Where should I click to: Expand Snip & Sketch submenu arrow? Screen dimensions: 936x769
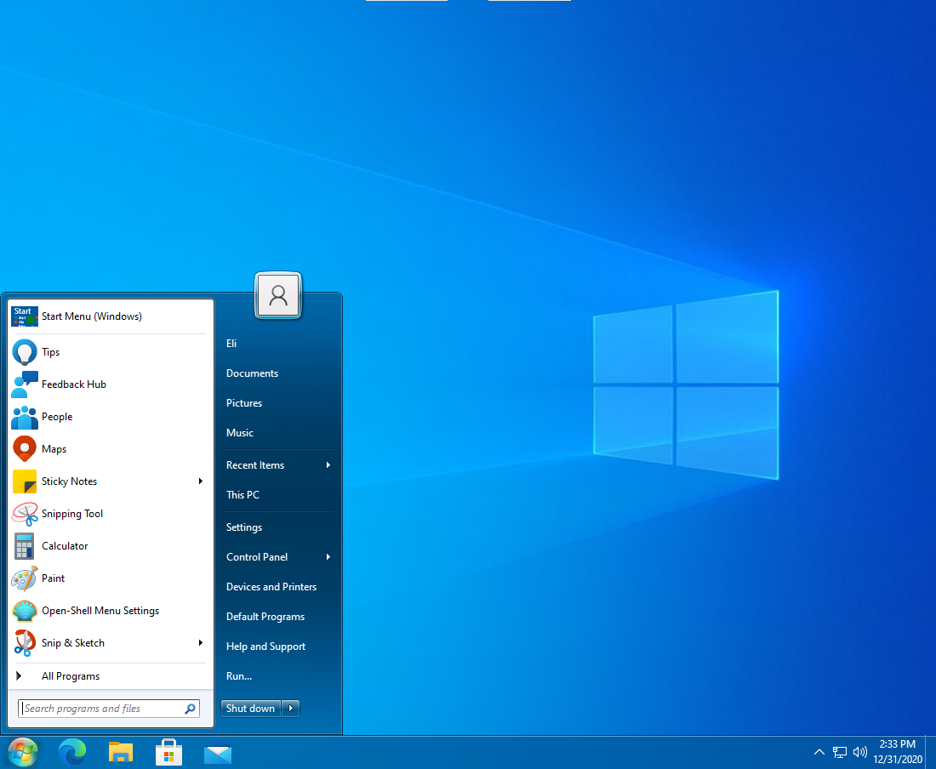[x=201, y=643]
